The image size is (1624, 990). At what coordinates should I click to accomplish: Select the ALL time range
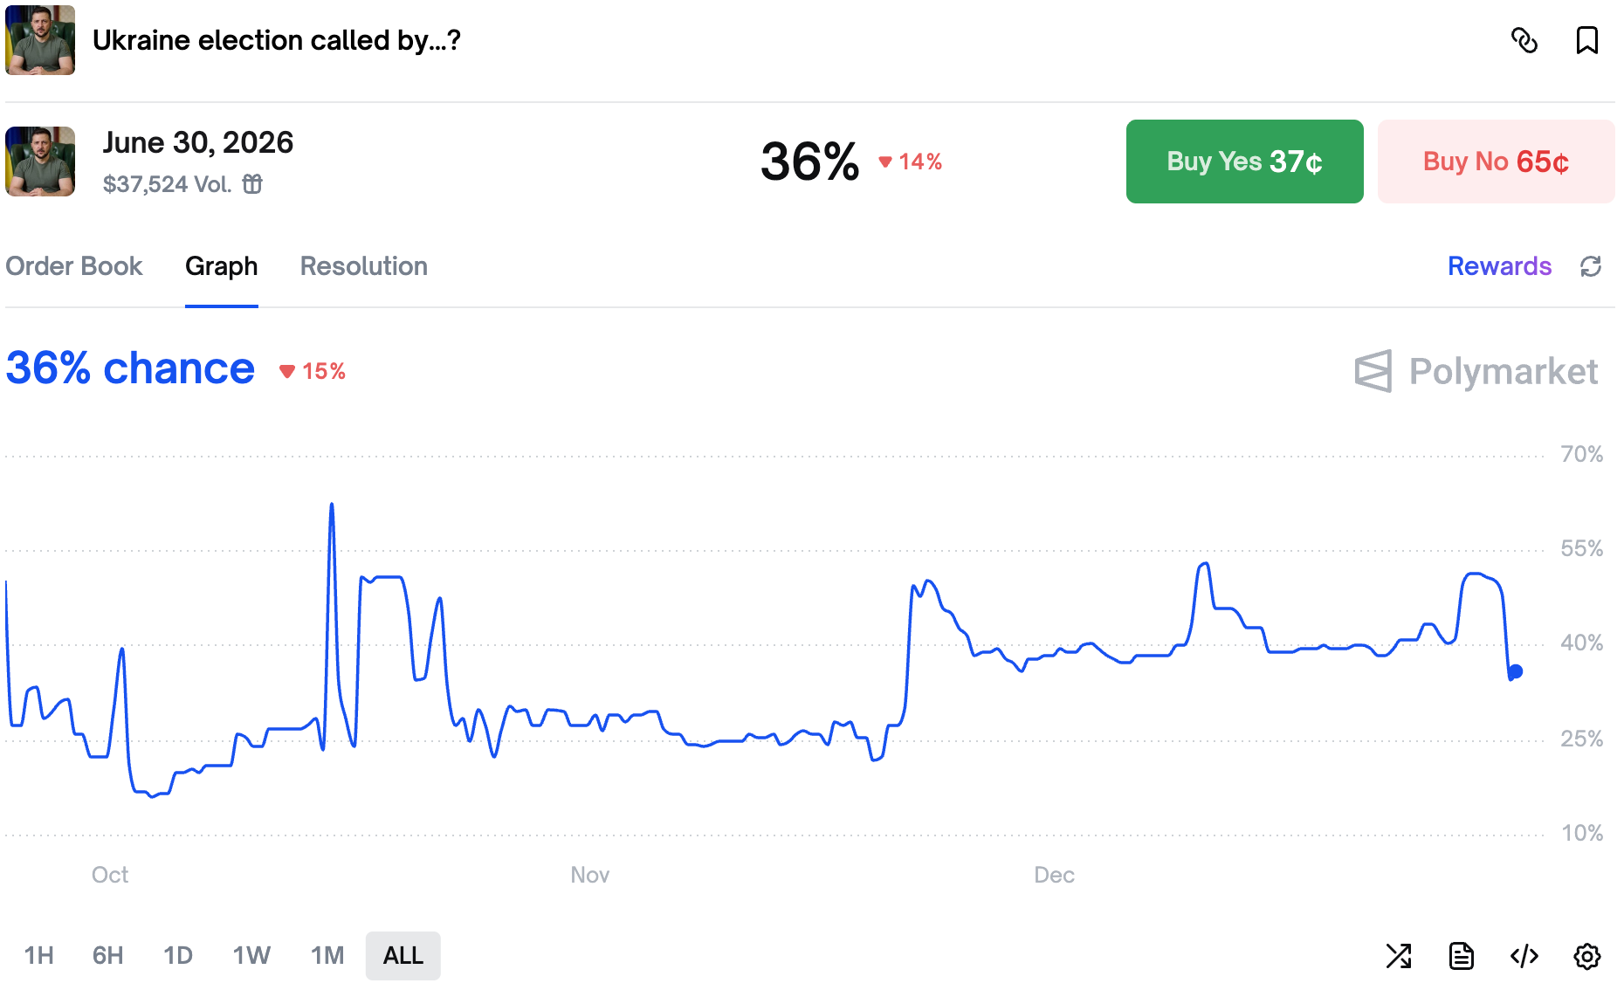(403, 956)
